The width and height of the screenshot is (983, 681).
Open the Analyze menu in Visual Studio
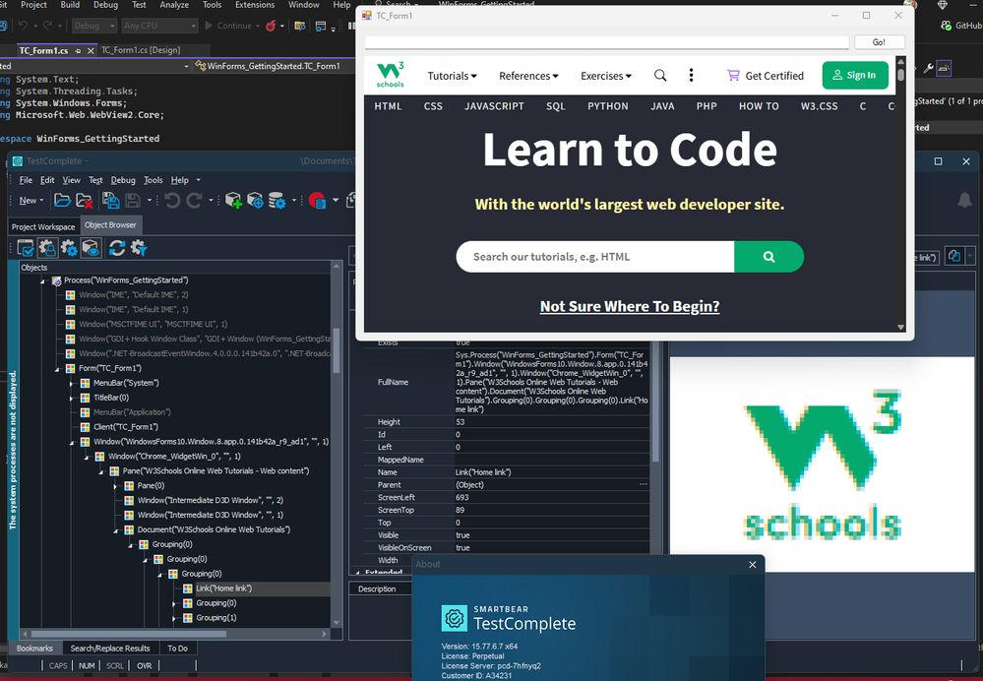(x=174, y=5)
